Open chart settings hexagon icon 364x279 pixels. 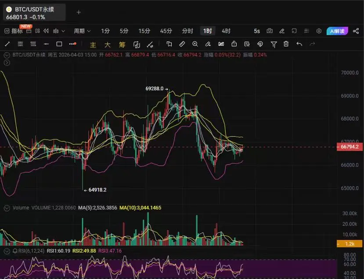(x=319, y=31)
